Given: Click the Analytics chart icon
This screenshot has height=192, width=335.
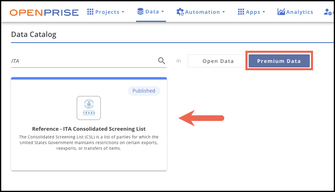Looking at the screenshot, I should point(281,12).
